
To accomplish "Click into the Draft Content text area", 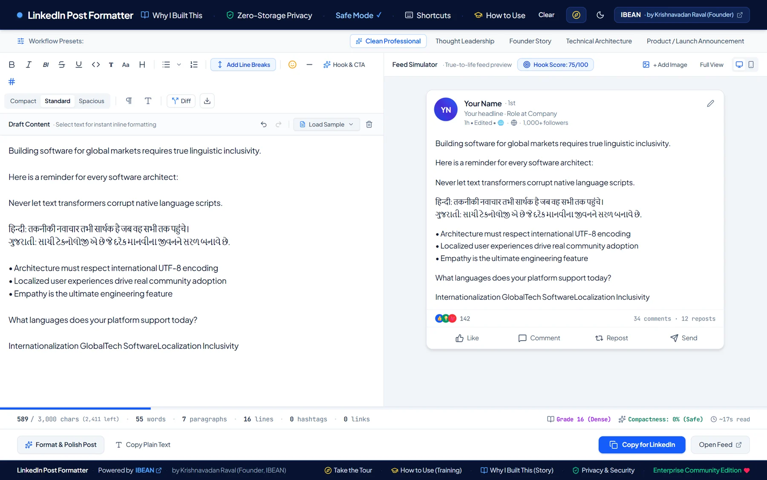I will point(192,271).
